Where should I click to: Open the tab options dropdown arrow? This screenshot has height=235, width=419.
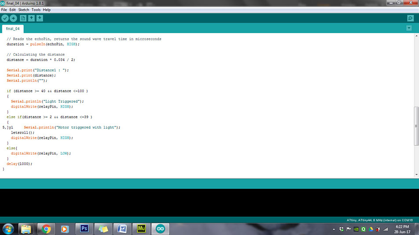click(x=409, y=28)
